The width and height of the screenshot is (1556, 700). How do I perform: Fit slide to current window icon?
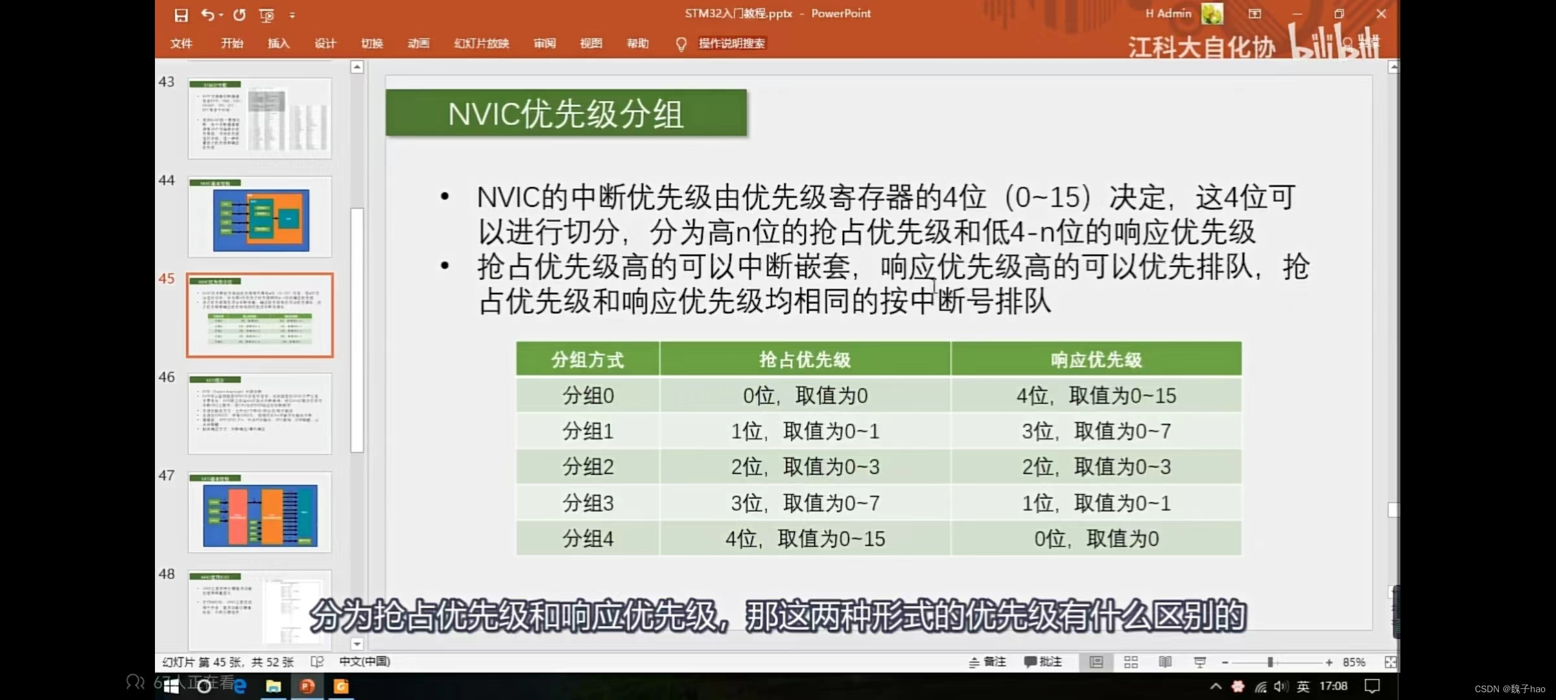pyautogui.click(x=1390, y=662)
